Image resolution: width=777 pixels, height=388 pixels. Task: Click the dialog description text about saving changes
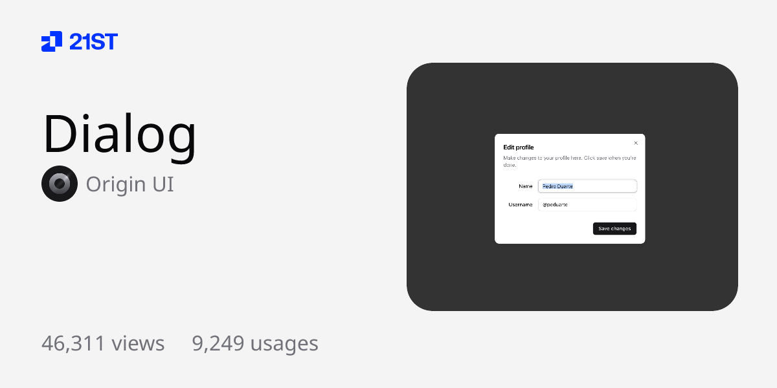pyautogui.click(x=569, y=160)
